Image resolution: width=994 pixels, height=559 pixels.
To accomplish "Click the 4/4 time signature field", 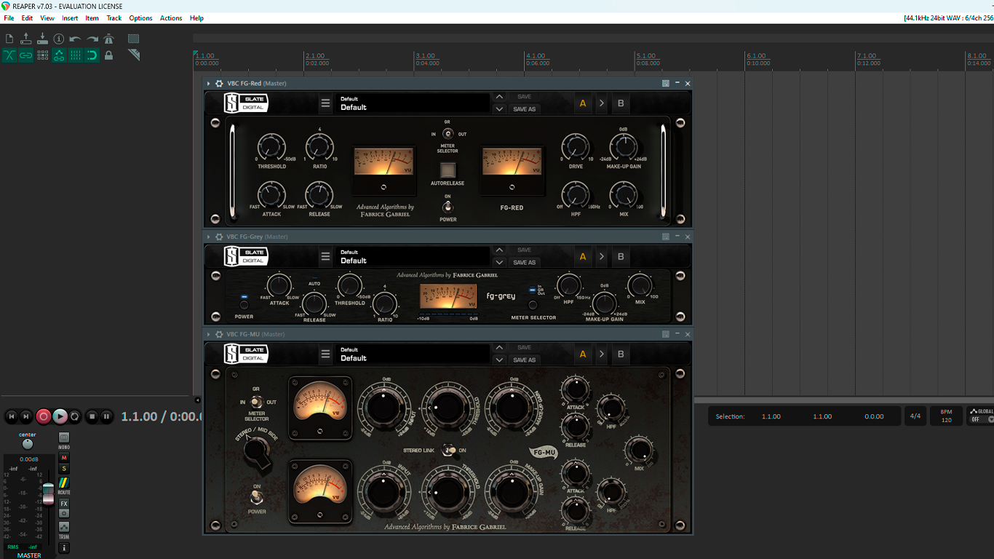I will (x=915, y=416).
